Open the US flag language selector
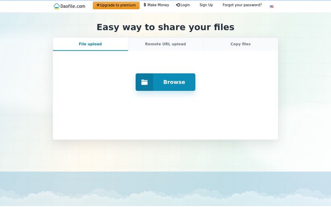This screenshot has width=331, height=207. (x=272, y=6)
